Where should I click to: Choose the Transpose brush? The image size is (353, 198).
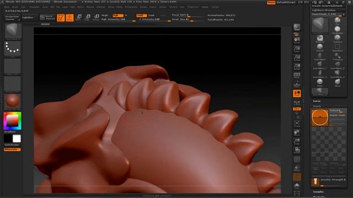tap(337, 56)
